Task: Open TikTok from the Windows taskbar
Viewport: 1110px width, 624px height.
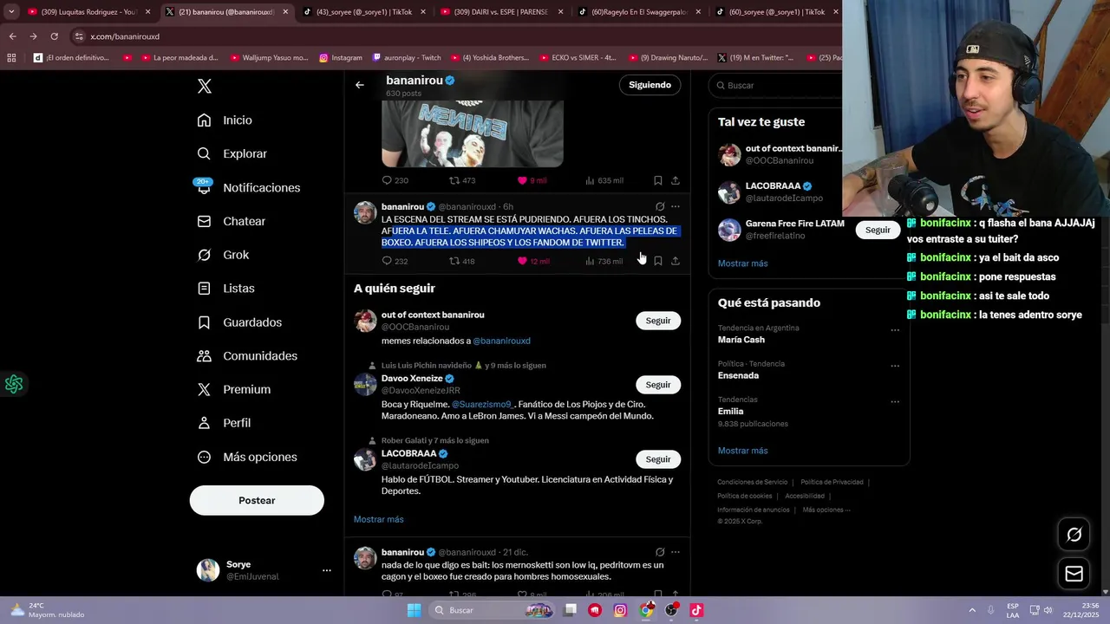Action: tap(696, 610)
